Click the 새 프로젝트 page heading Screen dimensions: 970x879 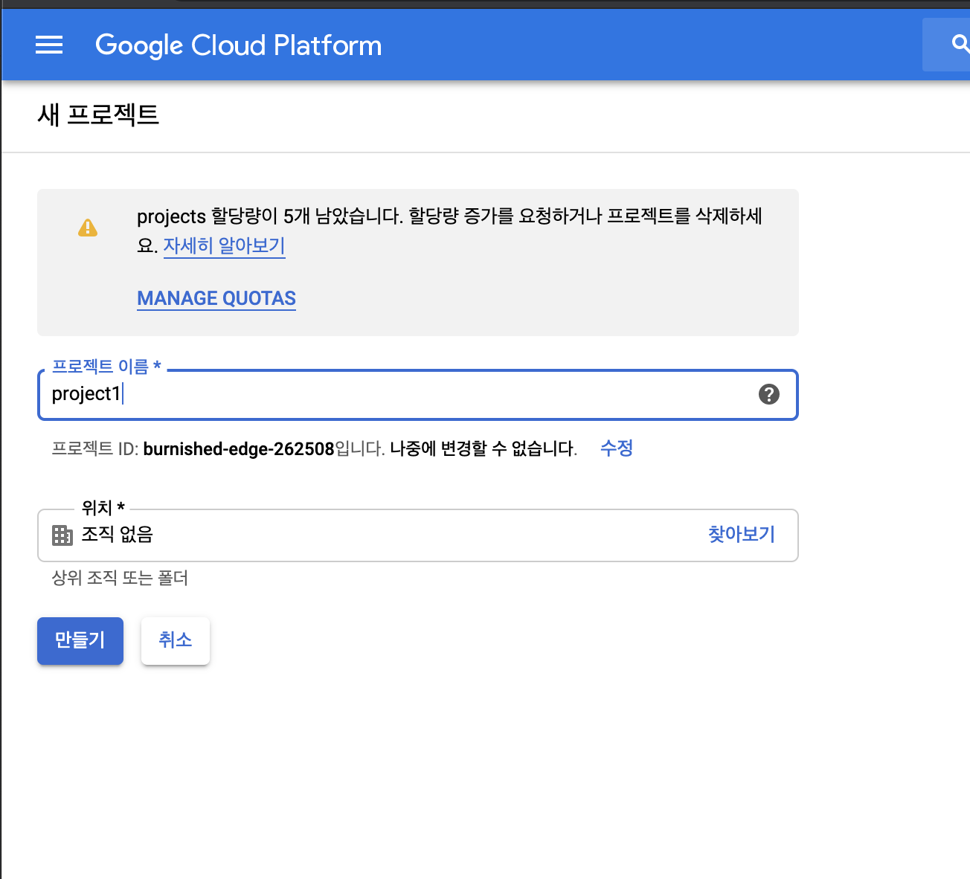click(98, 115)
